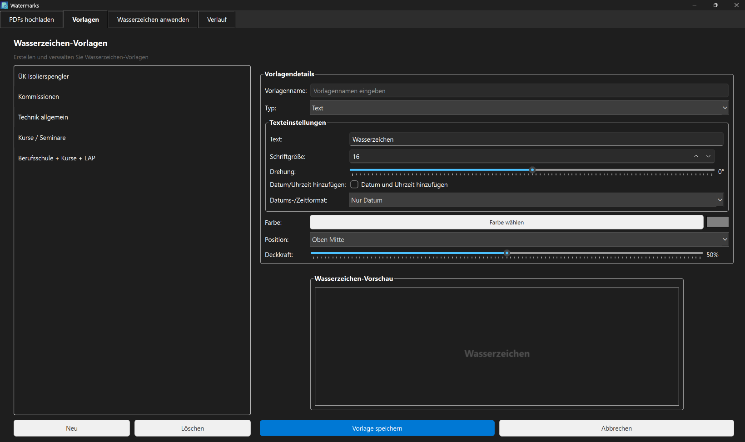
Task: Open the PDFs hochladen tab
Action: pos(32,20)
